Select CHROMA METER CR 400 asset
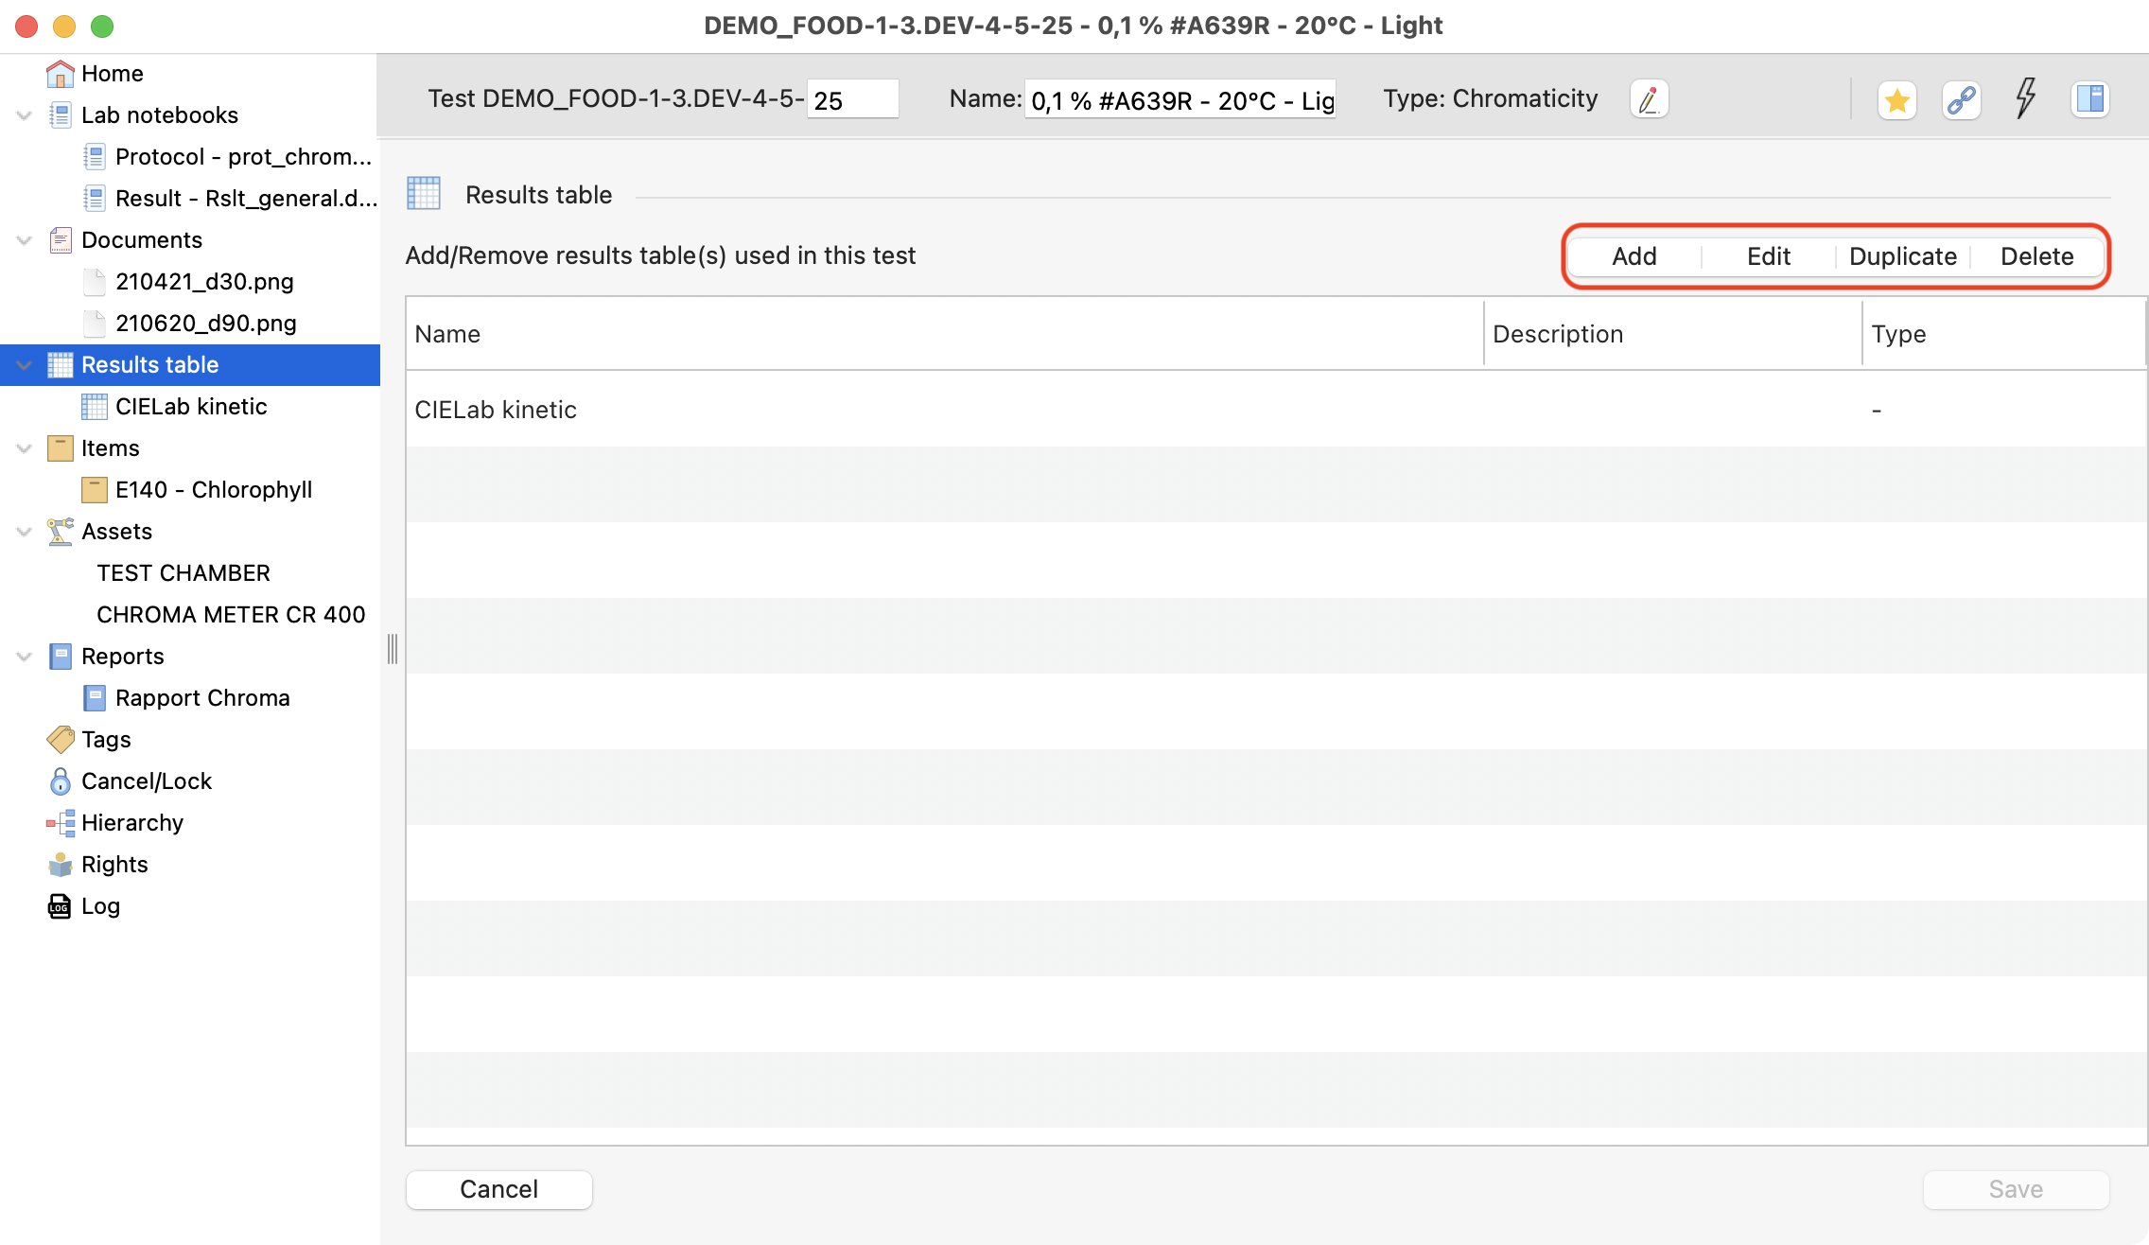 tap(231, 615)
